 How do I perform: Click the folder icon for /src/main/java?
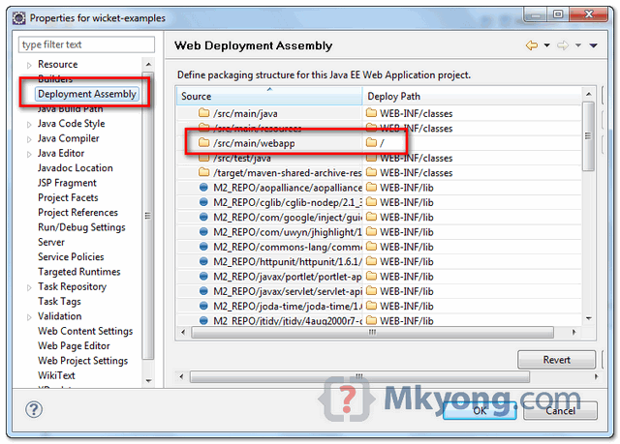pyautogui.click(x=203, y=113)
